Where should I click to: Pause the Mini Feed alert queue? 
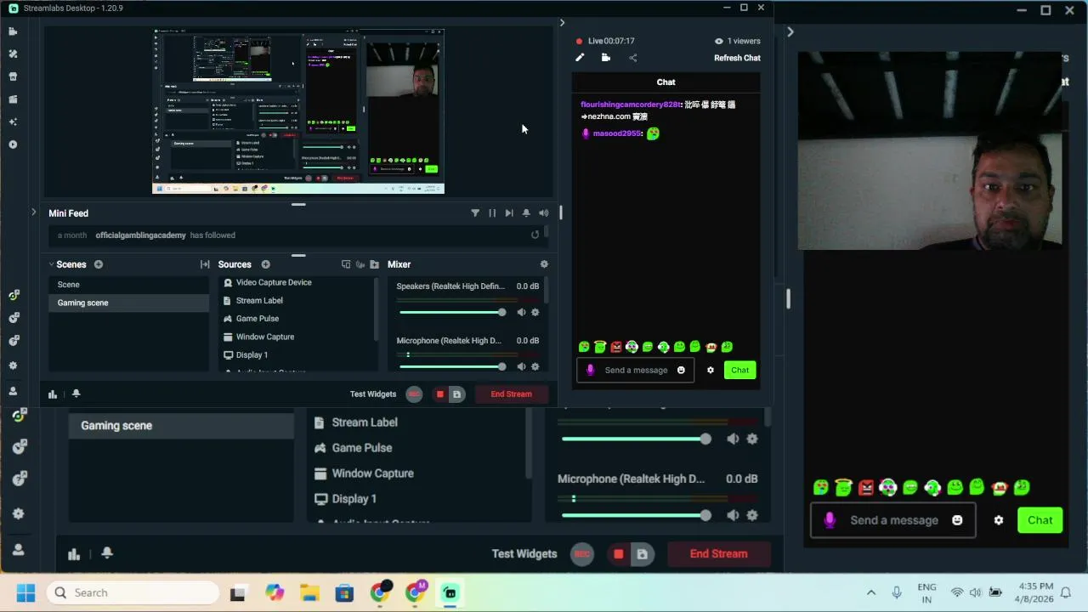tap(492, 213)
